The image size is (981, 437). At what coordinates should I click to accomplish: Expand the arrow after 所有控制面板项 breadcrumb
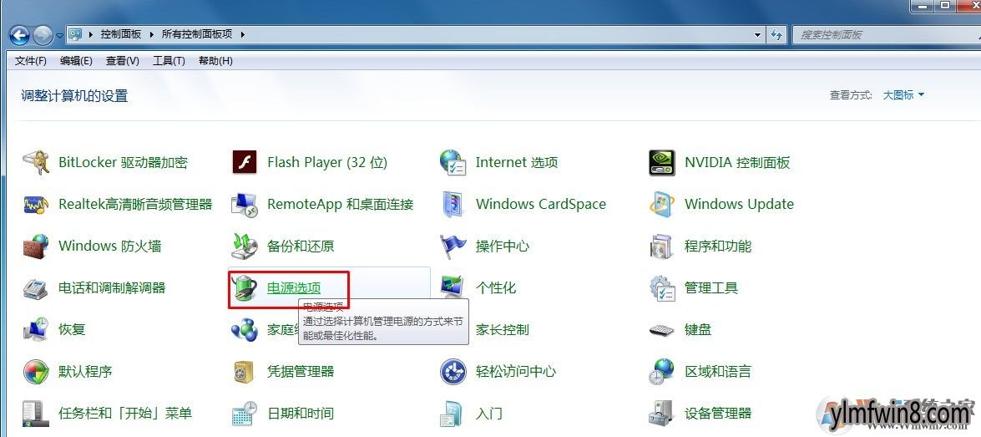click(x=242, y=34)
